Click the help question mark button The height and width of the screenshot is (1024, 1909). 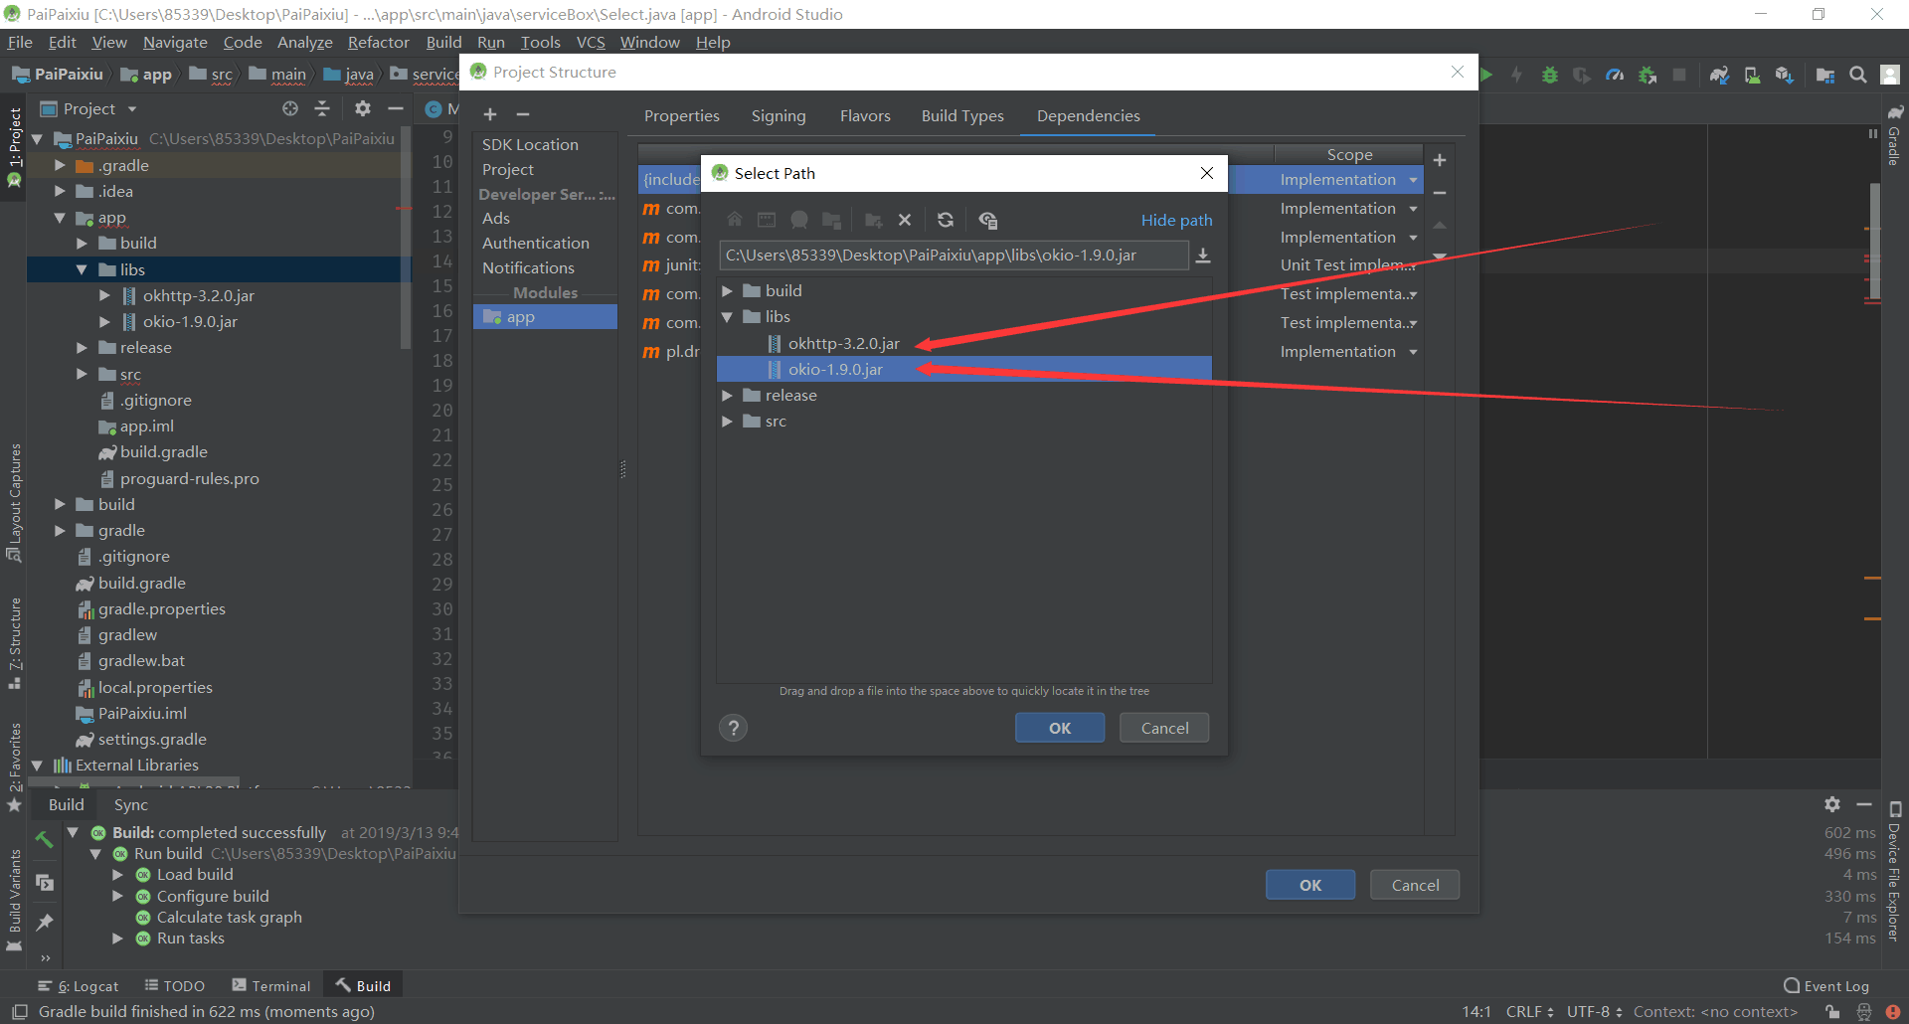click(x=733, y=728)
